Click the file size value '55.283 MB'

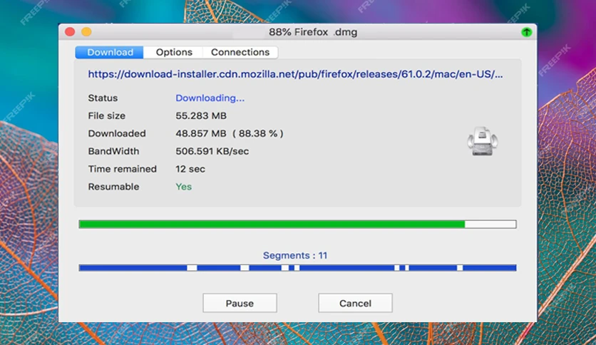pyautogui.click(x=201, y=116)
